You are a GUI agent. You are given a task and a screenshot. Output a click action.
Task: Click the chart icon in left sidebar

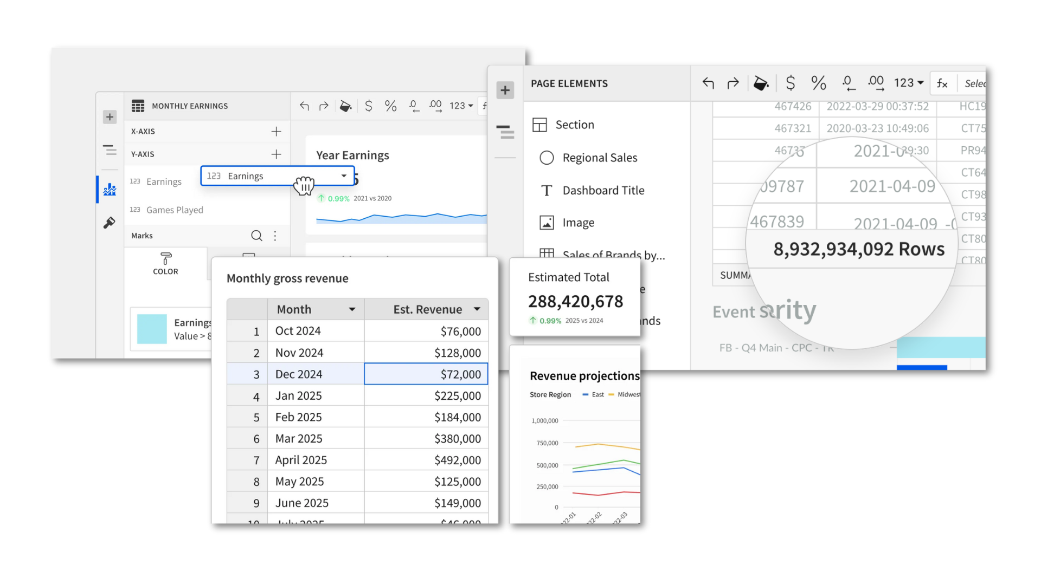point(110,190)
